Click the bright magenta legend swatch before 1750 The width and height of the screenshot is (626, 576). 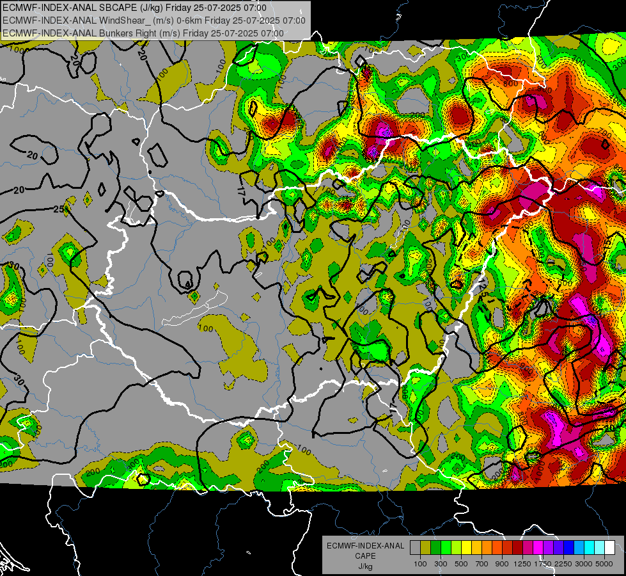(x=538, y=548)
